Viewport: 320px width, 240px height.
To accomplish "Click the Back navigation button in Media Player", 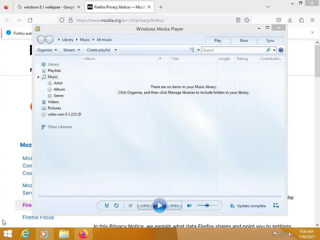I will click(41, 39).
